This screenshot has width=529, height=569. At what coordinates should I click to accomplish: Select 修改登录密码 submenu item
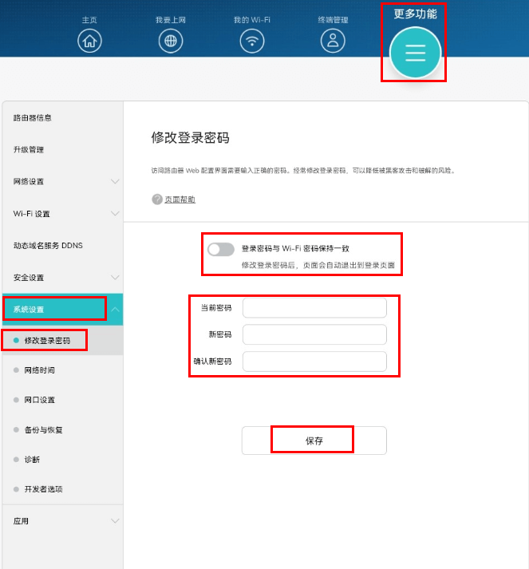[x=47, y=341]
